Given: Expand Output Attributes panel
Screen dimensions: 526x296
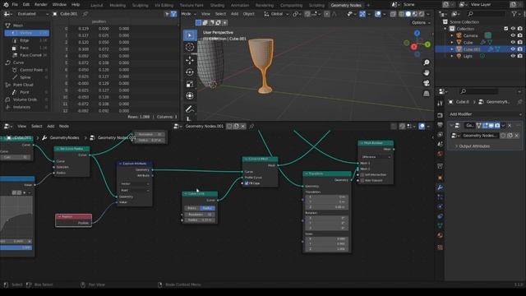Looking at the screenshot, I should [474, 146].
